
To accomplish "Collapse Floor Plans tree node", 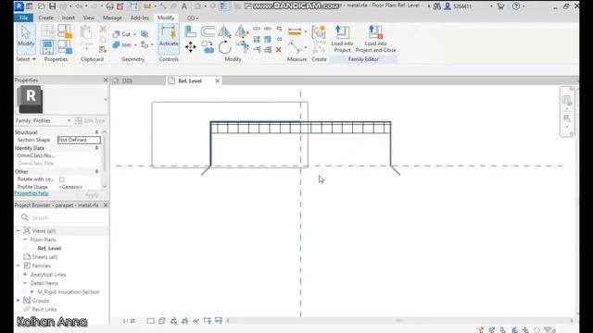I will pos(25,240).
